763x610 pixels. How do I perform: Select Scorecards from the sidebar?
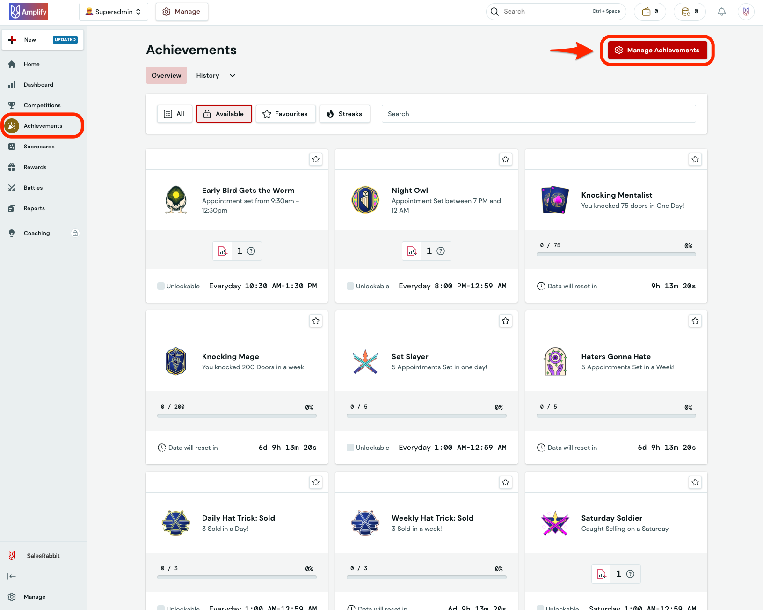pyautogui.click(x=38, y=146)
